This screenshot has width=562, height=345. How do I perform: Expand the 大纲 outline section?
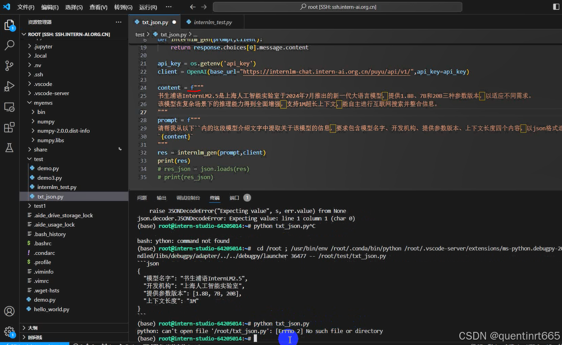pyautogui.click(x=74, y=328)
